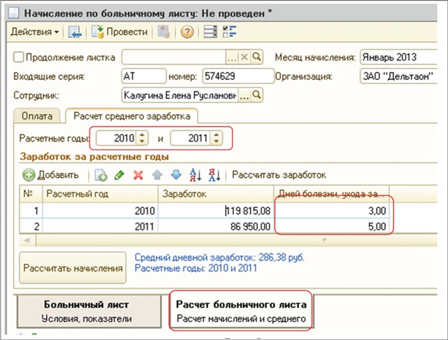Click the copy row icon
The image size is (448, 340).
click(x=100, y=174)
